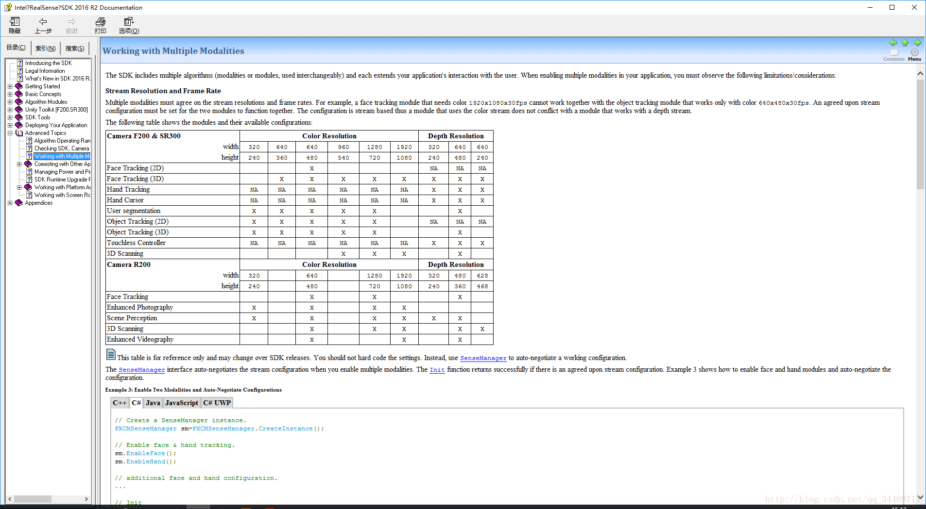This screenshot has height=509, width=926.
Task: Click the content pane scroll-up arrow
Action: tap(920, 73)
